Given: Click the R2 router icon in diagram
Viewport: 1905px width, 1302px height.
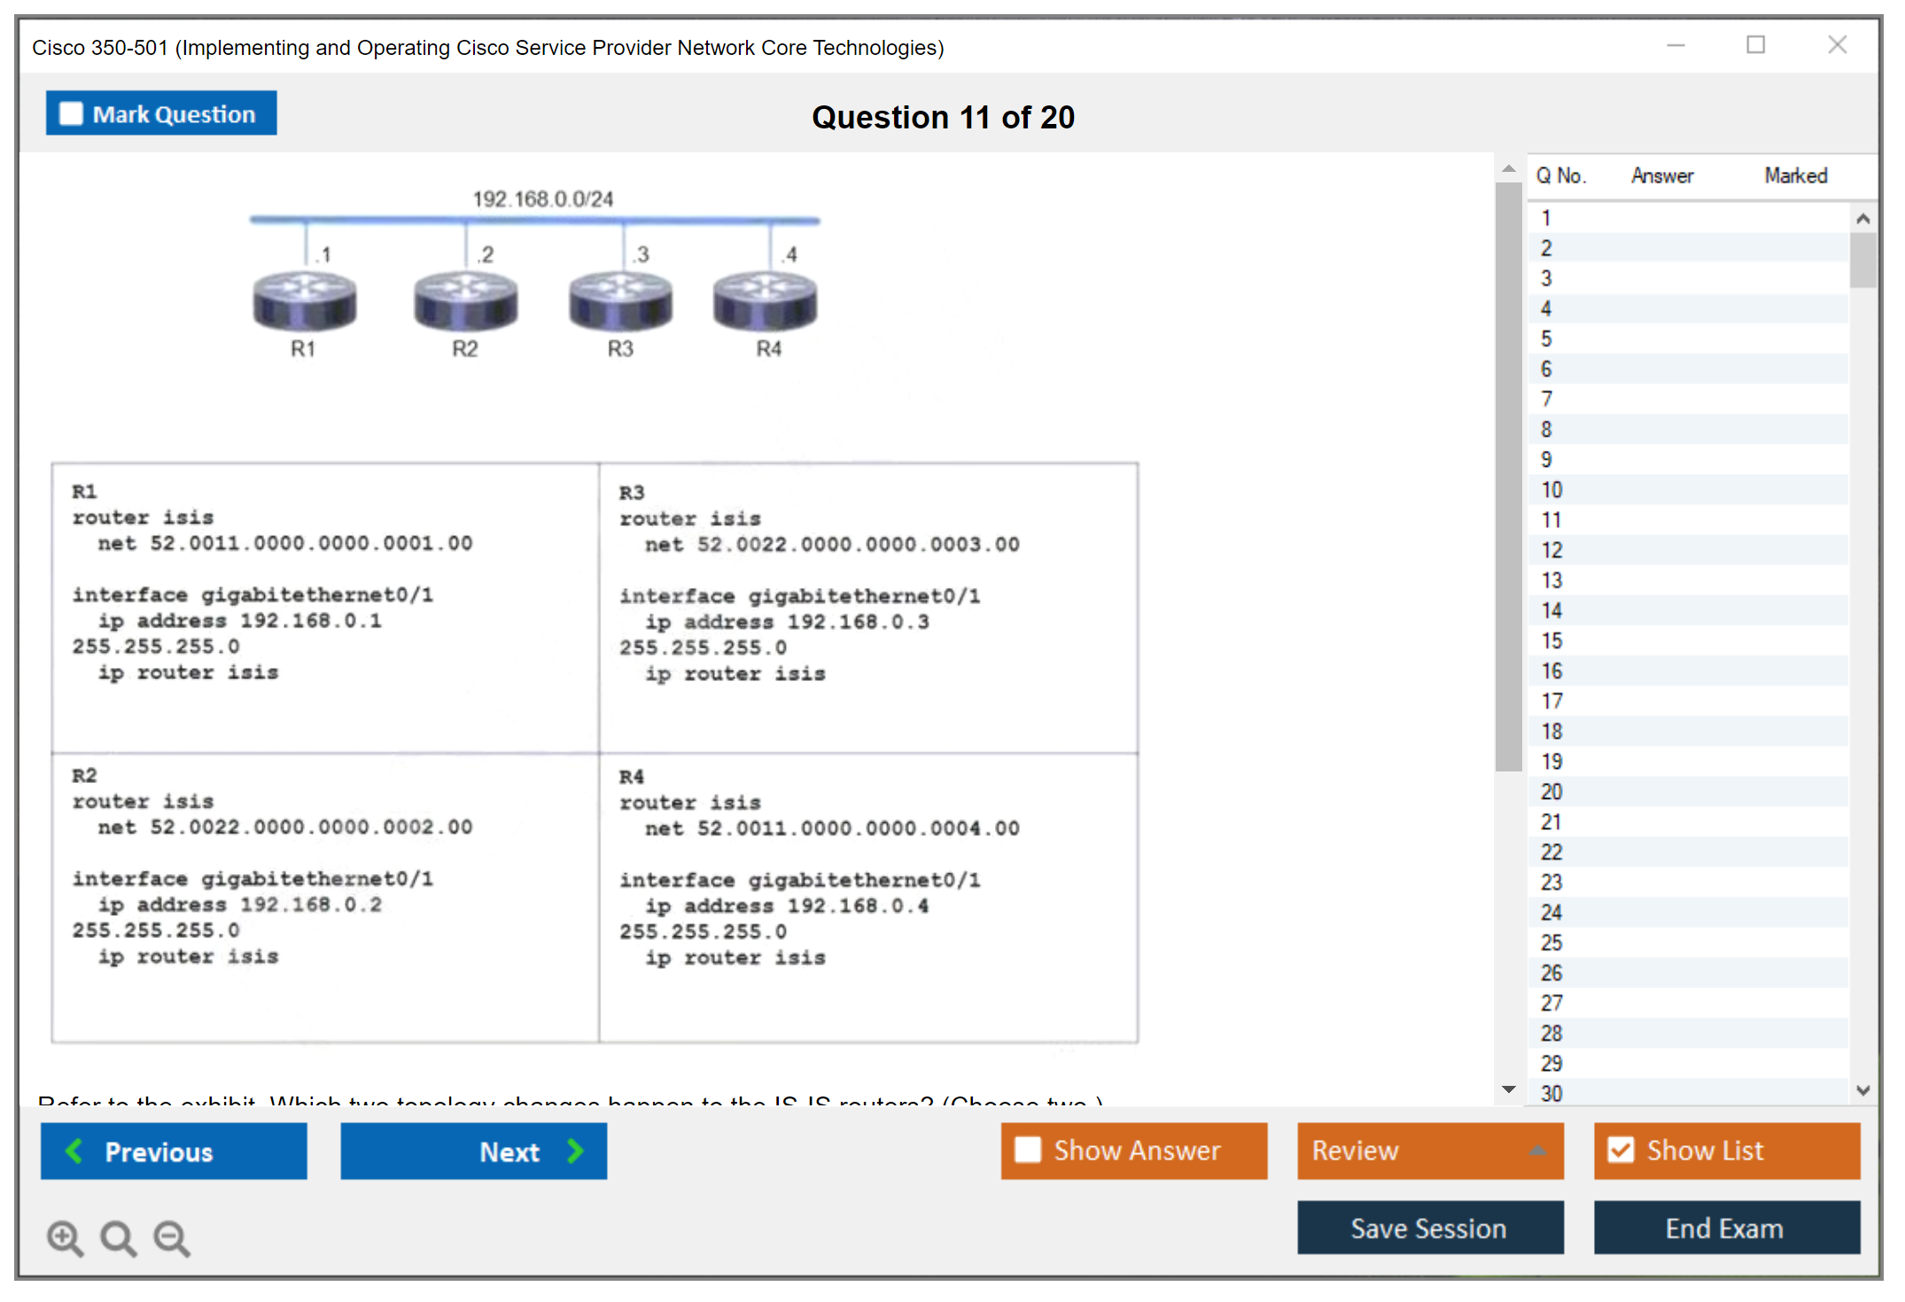Looking at the screenshot, I should [x=465, y=301].
